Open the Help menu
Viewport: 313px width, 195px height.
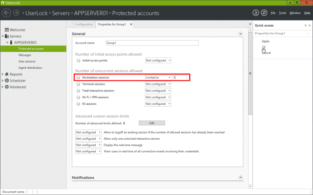[307, 13]
